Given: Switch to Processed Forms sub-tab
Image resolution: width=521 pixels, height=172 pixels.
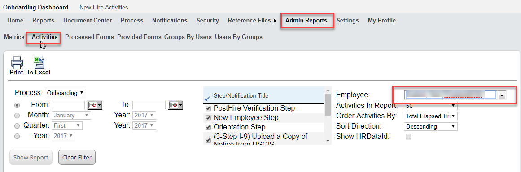Looking at the screenshot, I should 89,37.
